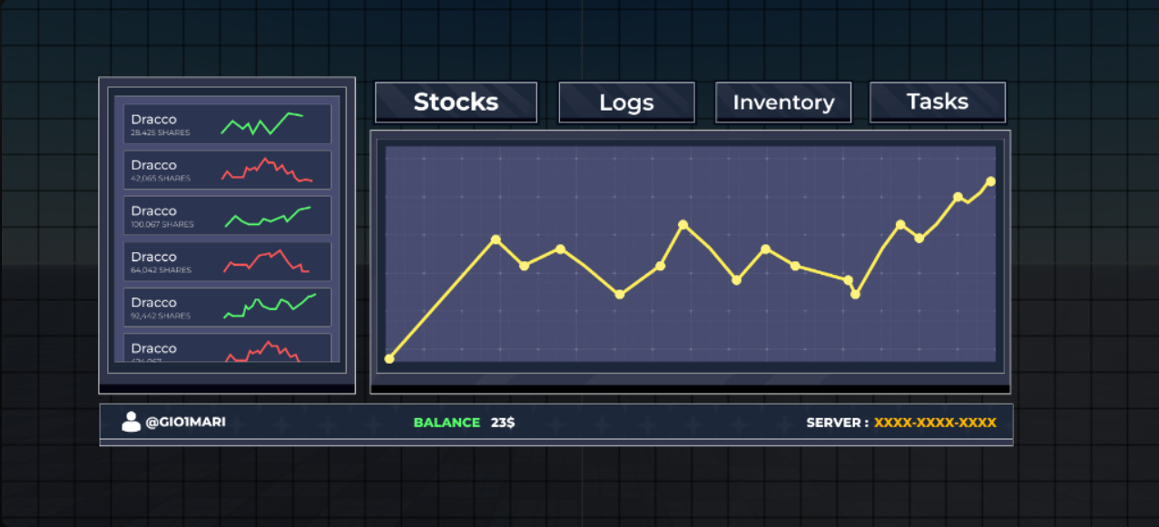Screen dimensions: 1159x527
Task: Click the red sparkline of 42,065 shares stock
Action: (267, 170)
